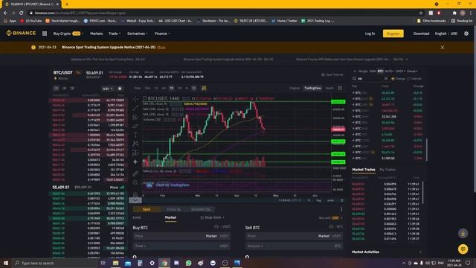Open order book decimal precision dropdown 0.01

point(108,89)
